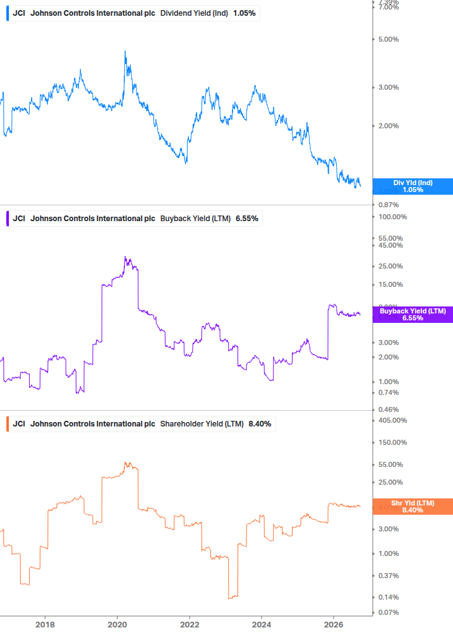
Task: Click the 2018 label on the time axis
Action: click(x=45, y=625)
